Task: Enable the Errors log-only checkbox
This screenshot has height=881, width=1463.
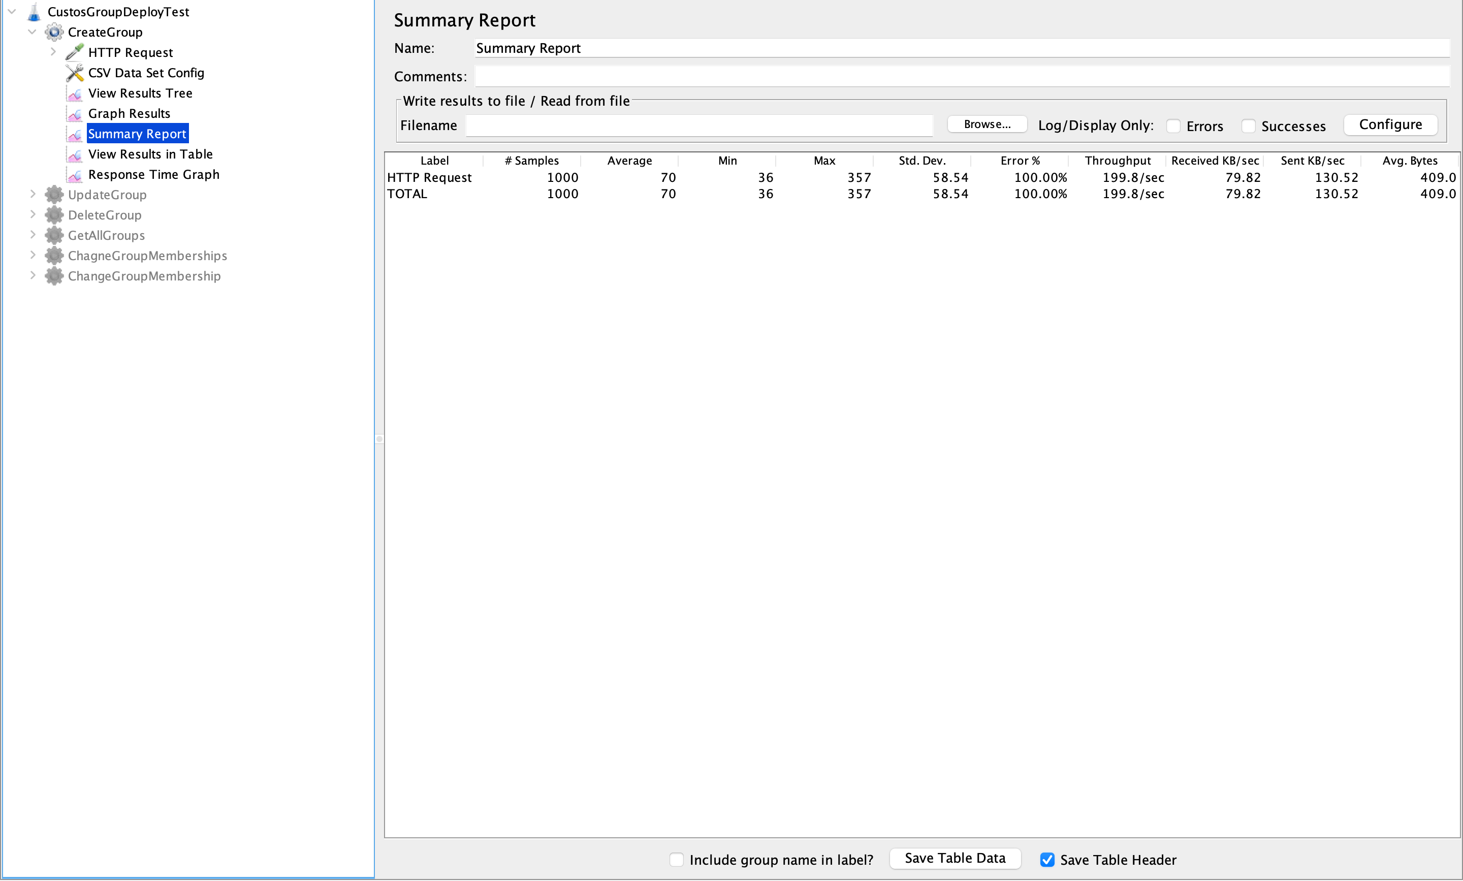Action: (1173, 126)
